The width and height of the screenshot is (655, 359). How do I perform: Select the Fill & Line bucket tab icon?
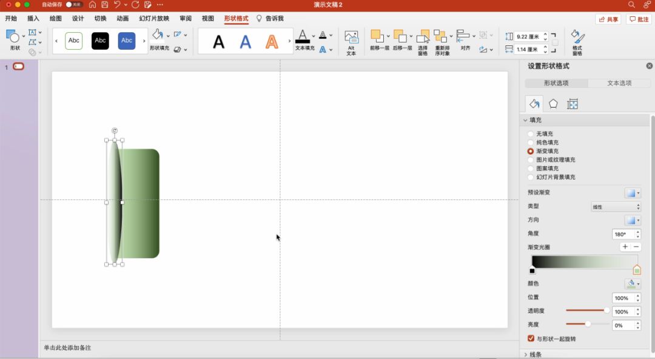pyautogui.click(x=534, y=104)
